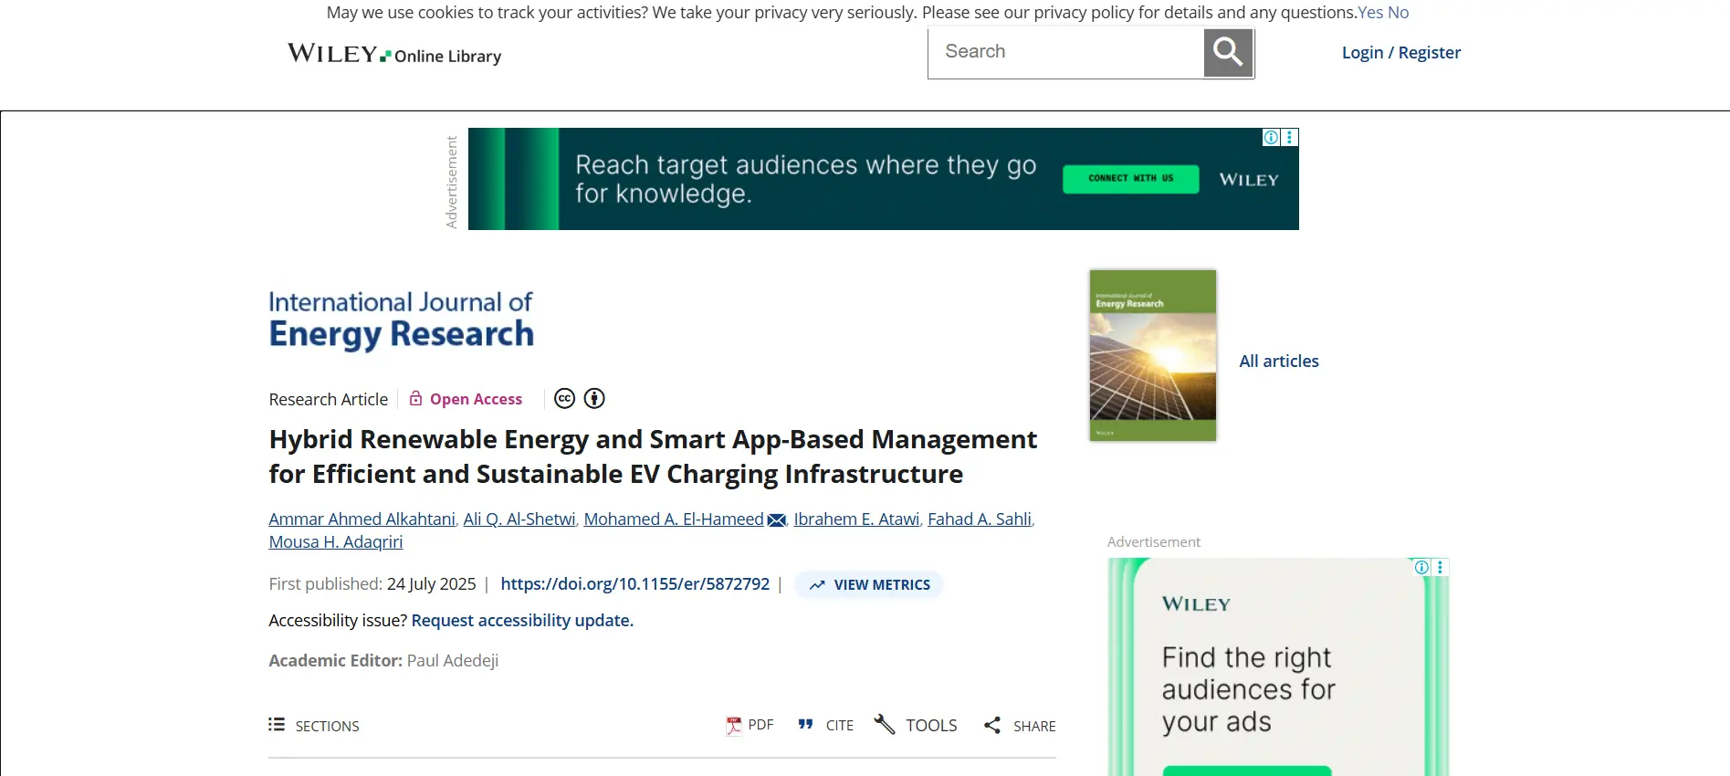Click the CITE label
1730x776 pixels.
click(x=840, y=726)
